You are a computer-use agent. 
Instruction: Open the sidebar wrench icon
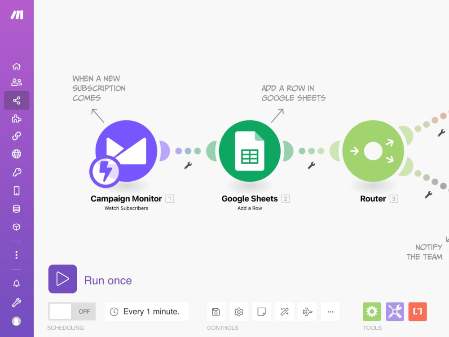[17, 302]
